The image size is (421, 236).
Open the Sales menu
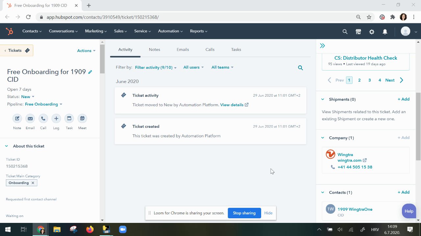(120, 31)
